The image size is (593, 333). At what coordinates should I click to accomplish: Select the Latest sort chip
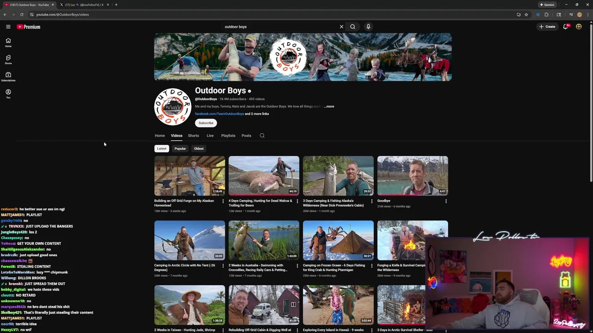(162, 148)
